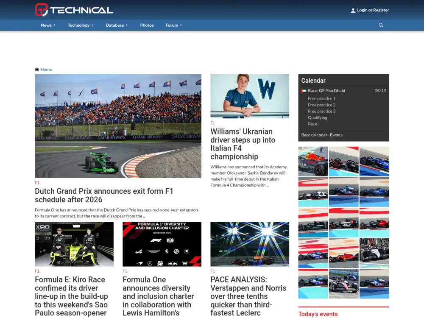Click the search magnifier icon
Screen dimensions: 424x318
pos(380,25)
